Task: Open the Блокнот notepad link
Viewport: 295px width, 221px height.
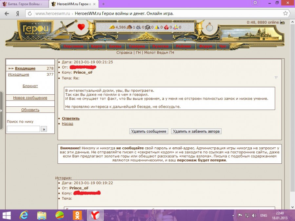Action: (x=30, y=86)
